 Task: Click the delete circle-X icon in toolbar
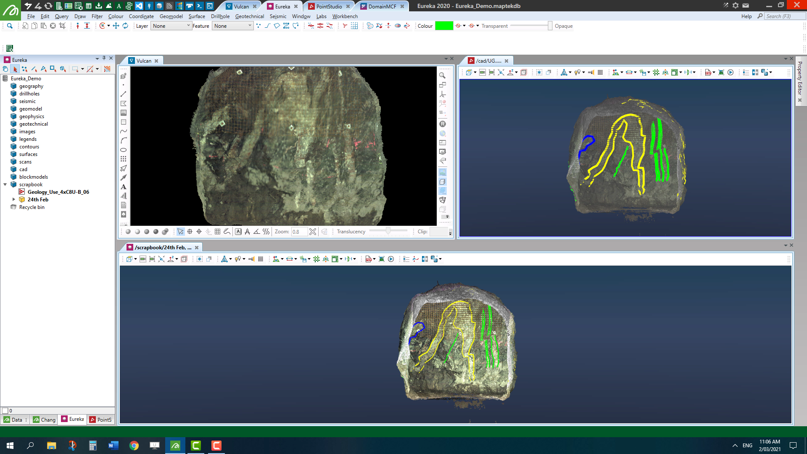click(53, 26)
